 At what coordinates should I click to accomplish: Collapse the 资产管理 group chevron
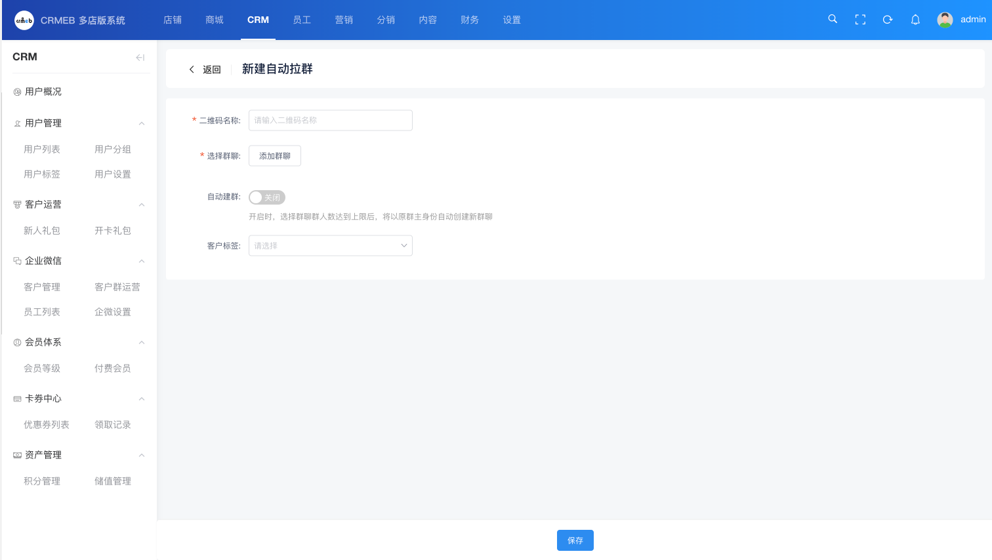coord(142,455)
